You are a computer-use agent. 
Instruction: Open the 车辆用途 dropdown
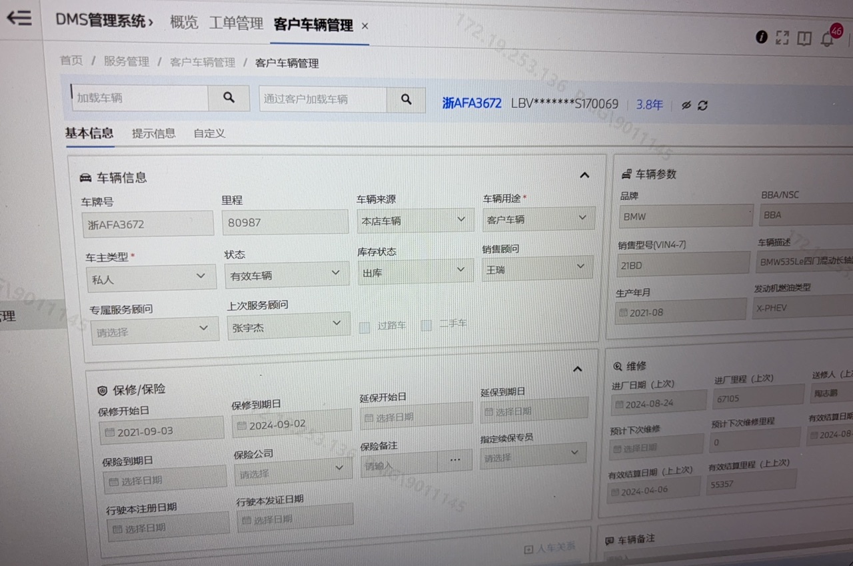coord(538,219)
